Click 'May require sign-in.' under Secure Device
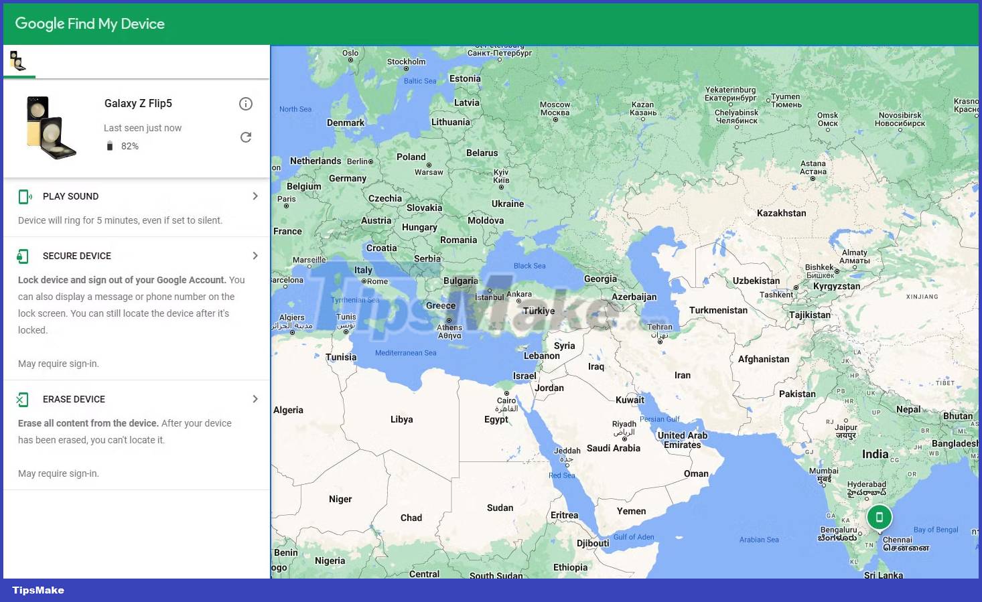Viewport: 982px width, 602px height. pos(58,364)
